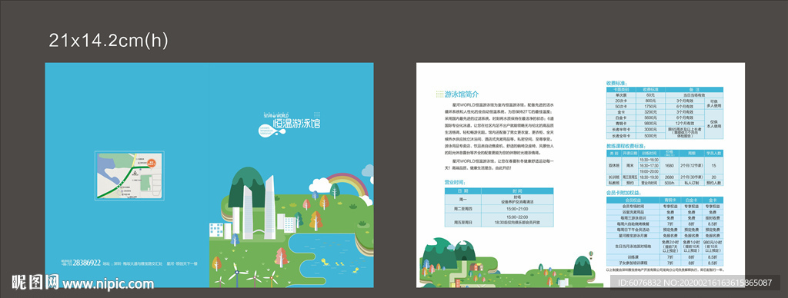788x298 pixels.
Task: Click the "单次票" cell
Action: 621,94
